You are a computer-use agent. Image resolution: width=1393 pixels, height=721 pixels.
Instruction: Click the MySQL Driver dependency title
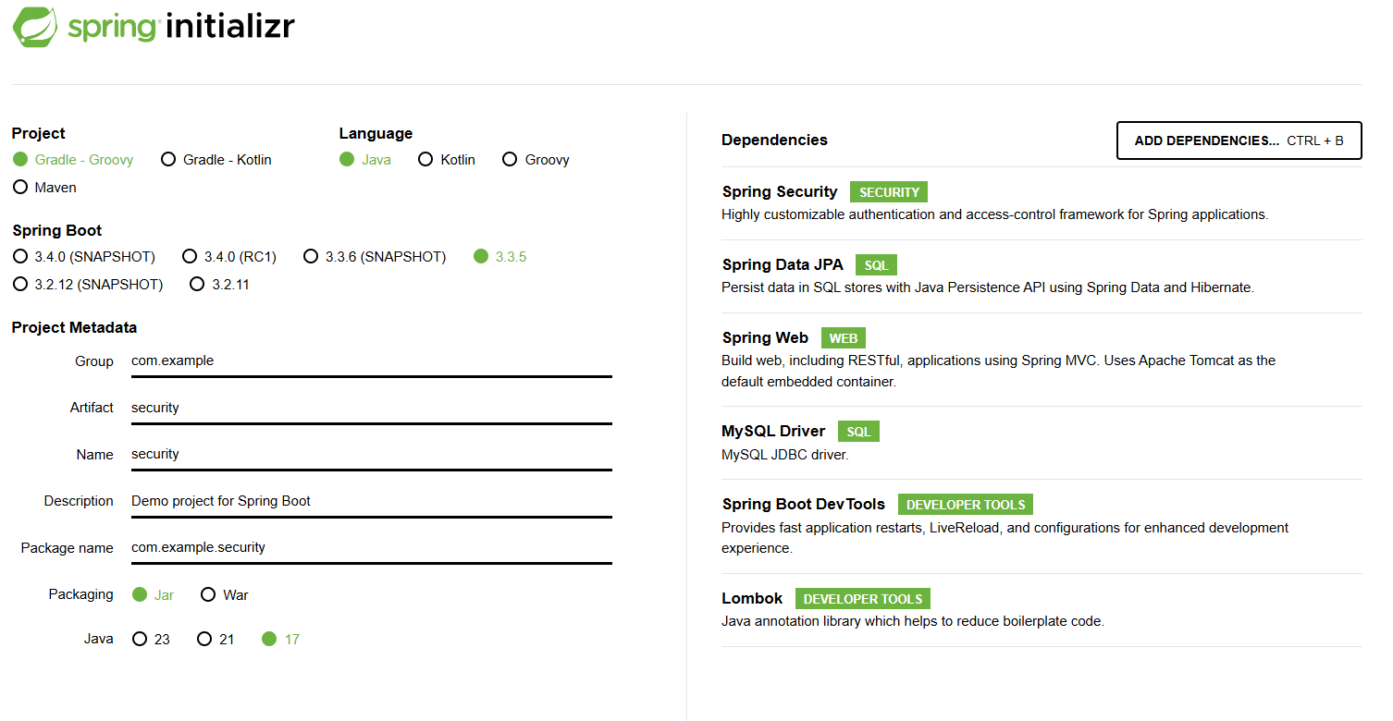point(773,431)
